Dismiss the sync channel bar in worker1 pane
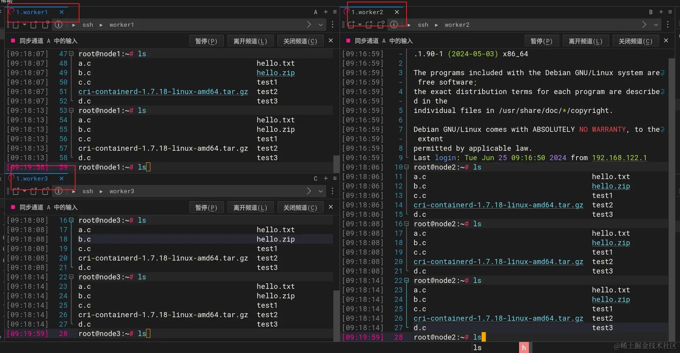 pos(331,41)
